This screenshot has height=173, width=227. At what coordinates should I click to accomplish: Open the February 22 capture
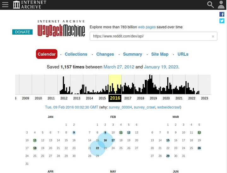coord(97,148)
